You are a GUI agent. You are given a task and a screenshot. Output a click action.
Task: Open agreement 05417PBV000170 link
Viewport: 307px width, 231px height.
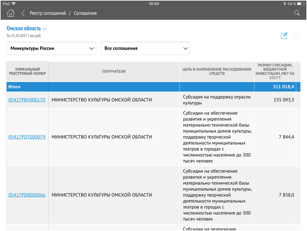[x=27, y=100]
